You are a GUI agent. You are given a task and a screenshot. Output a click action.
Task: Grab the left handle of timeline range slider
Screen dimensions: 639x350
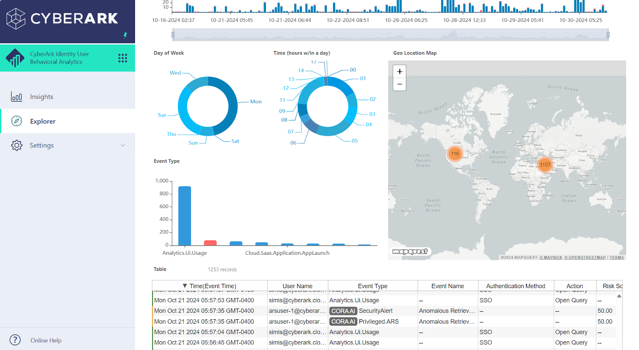tap(173, 35)
